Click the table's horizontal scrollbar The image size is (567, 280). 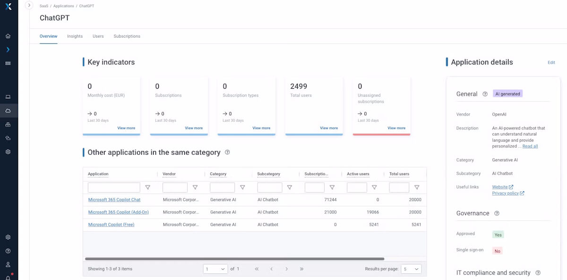[x=235, y=259]
